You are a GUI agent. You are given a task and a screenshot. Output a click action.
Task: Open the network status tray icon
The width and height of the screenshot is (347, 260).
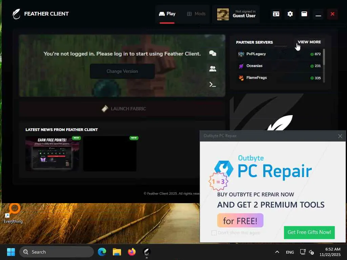[x=303, y=252]
